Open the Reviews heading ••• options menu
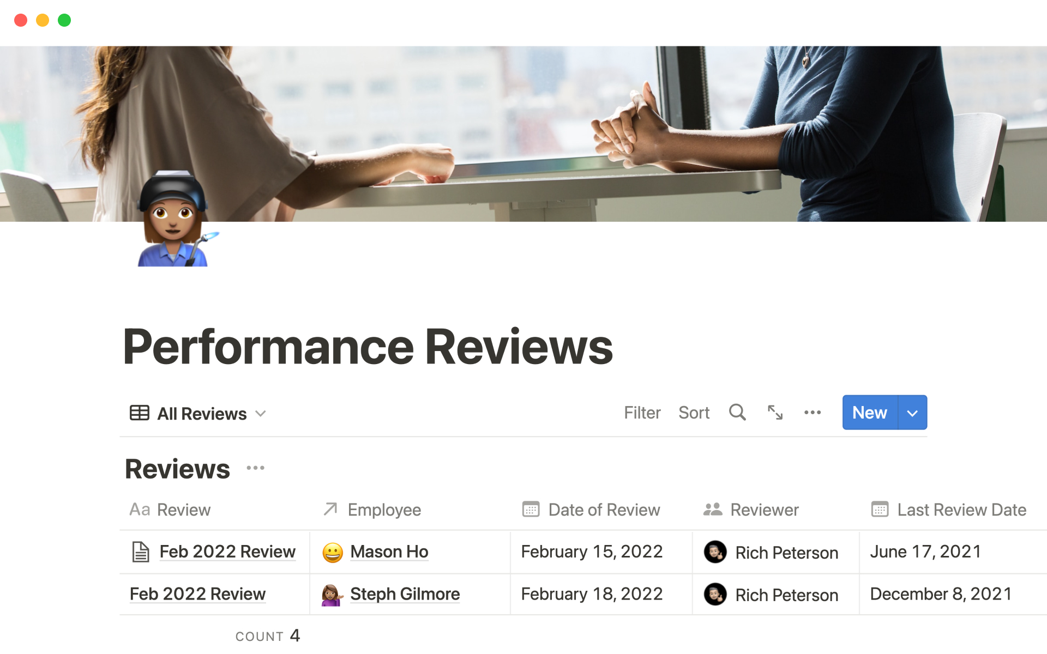 click(255, 468)
